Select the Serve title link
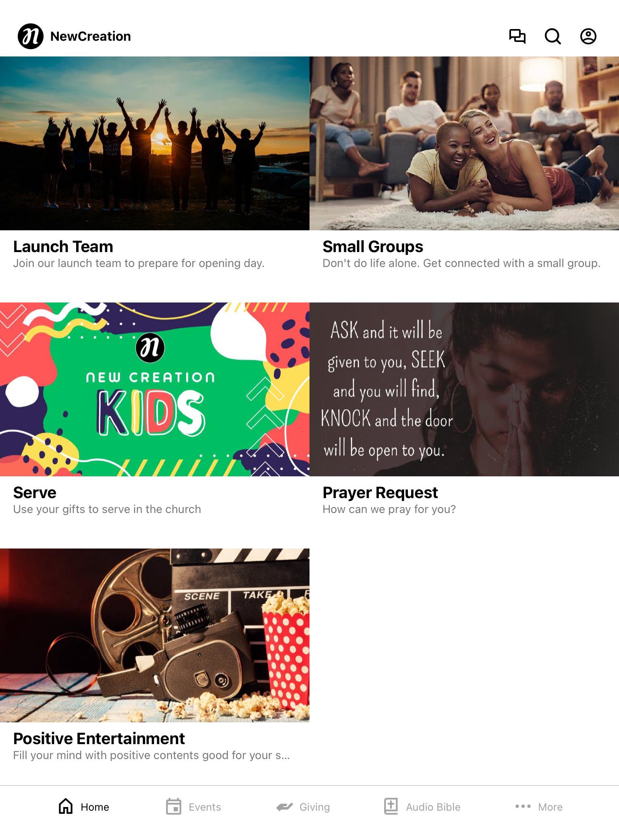This screenshot has height=826, width=619. (x=35, y=492)
